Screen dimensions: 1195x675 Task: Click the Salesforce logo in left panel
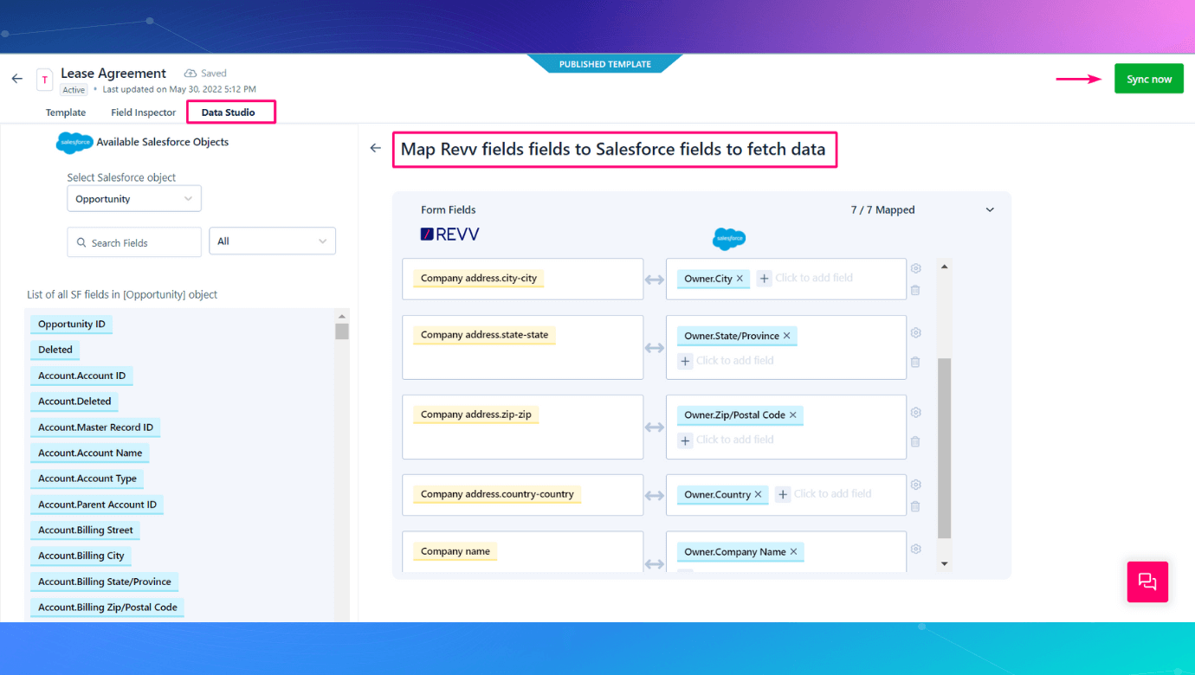click(74, 143)
